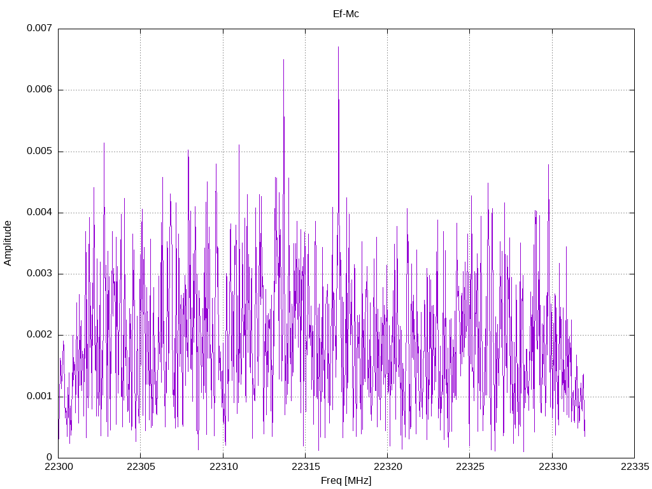The width and height of the screenshot is (652, 489).
Task: Click y-axis tick label 0.007
Action: click(x=39, y=28)
